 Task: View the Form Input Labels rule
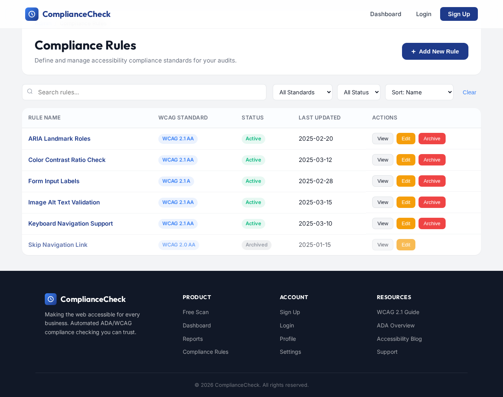[x=383, y=181]
